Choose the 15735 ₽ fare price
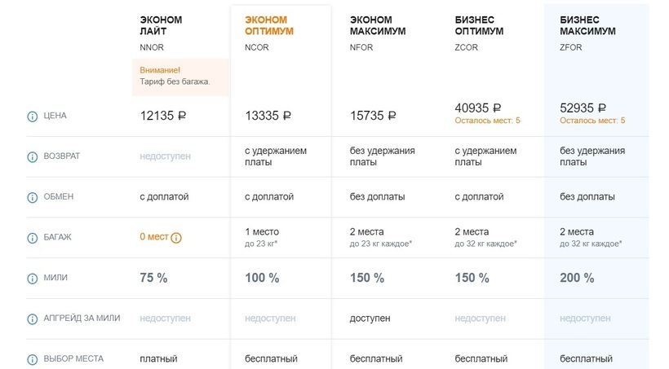669x369 pixels. [x=373, y=116]
